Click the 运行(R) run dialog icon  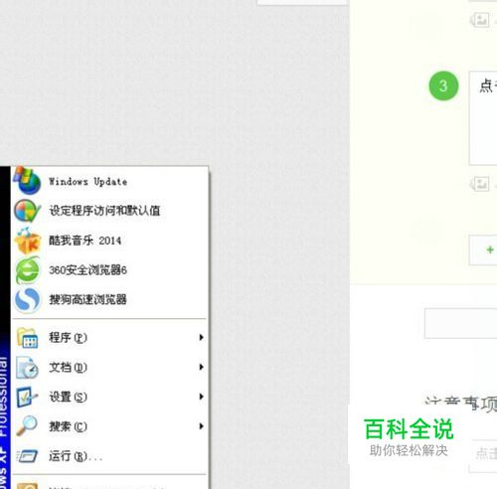pos(27,456)
